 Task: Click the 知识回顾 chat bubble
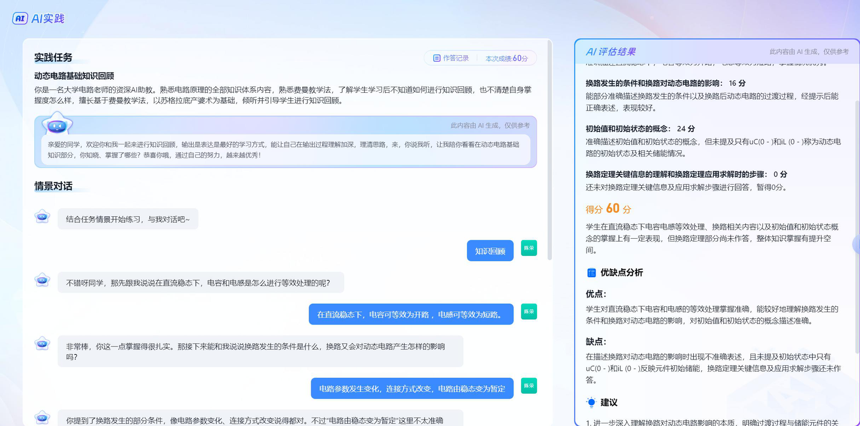point(490,251)
